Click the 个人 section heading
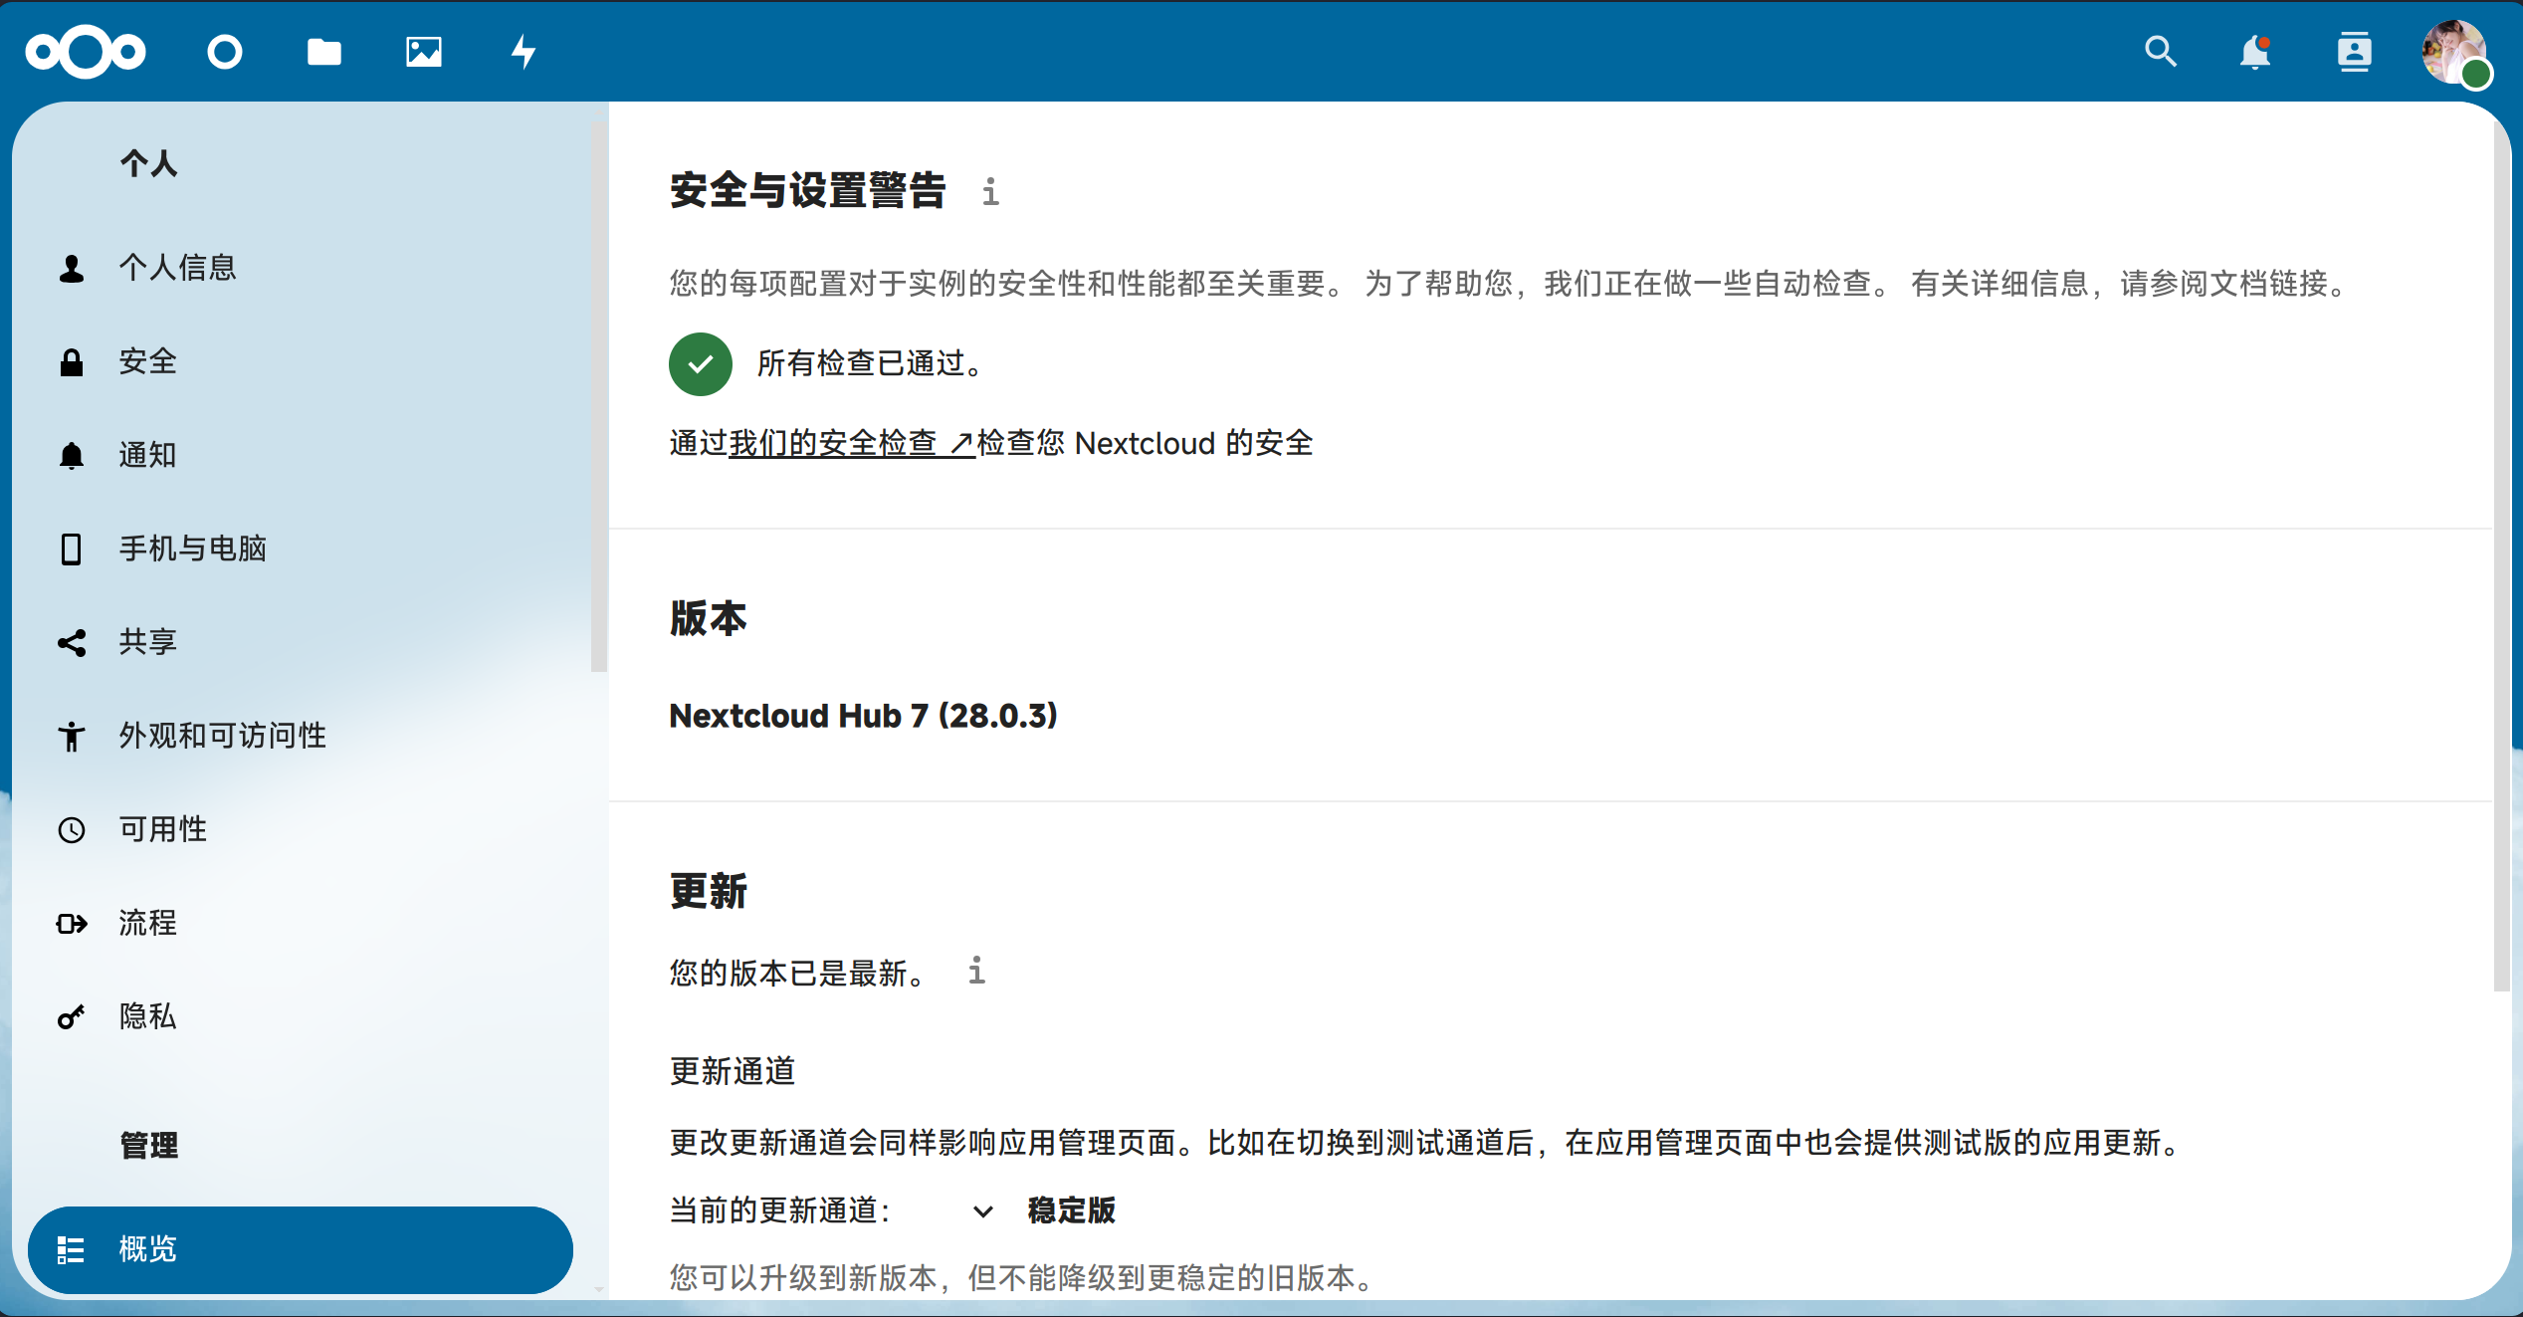The image size is (2523, 1317). 148,163
